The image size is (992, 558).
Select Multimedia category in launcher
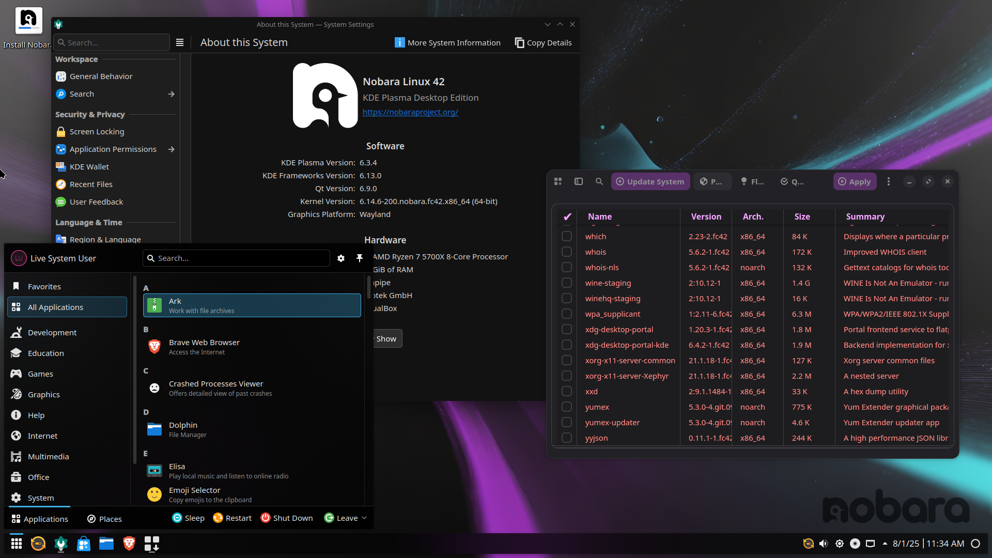(x=67, y=456)
